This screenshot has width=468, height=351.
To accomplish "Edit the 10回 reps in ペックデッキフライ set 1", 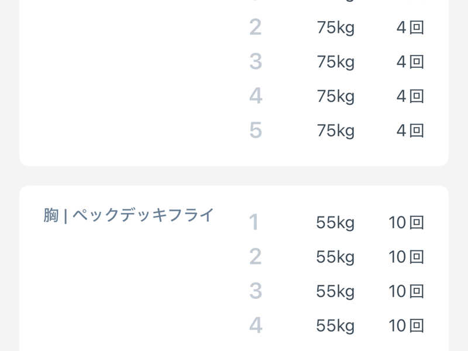I will [x=406, y=222].
